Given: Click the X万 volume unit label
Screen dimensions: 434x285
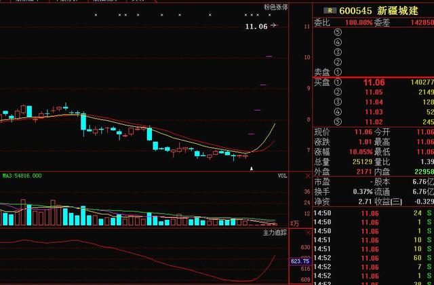Looking at the screenshot, I should (x=294, y=223).
